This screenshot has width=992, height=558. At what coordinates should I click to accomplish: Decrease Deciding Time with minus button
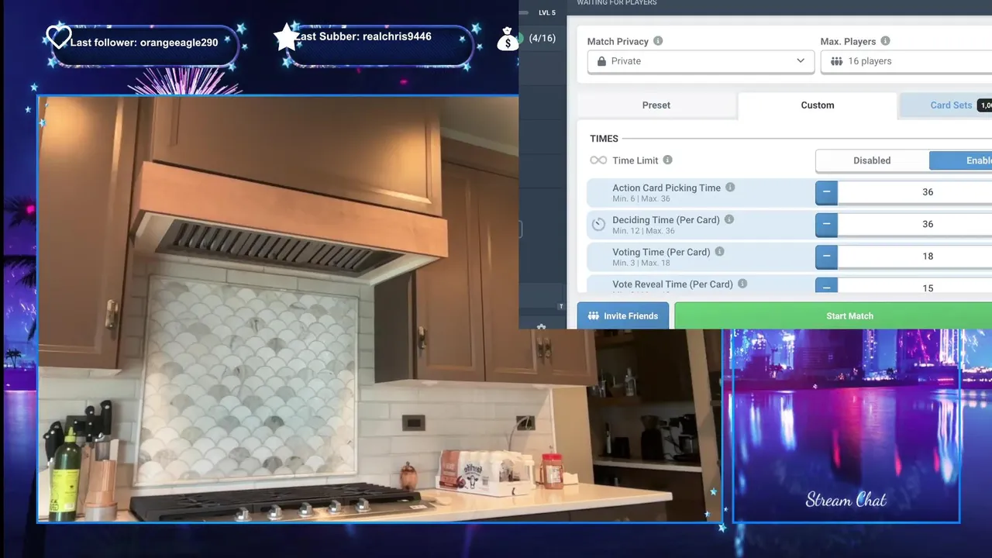coord(826,224)
